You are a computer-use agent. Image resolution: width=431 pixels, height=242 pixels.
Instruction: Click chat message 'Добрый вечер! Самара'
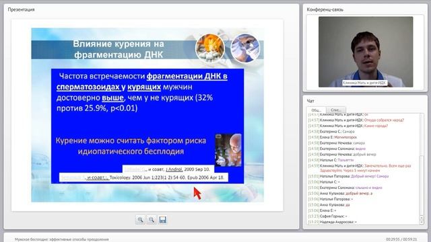tap(370, 176)
